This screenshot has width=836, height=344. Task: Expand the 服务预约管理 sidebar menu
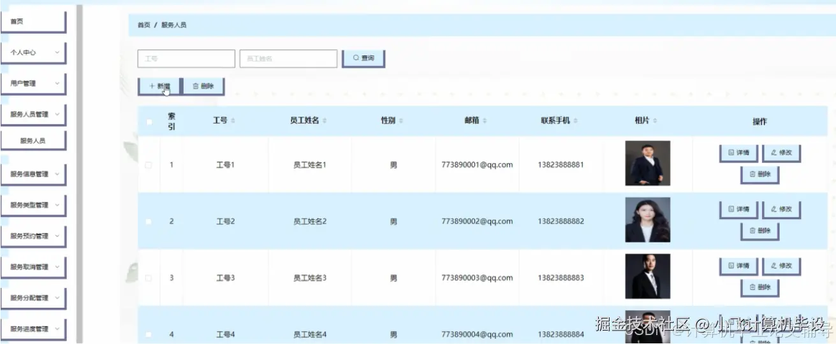click(33, 236)
